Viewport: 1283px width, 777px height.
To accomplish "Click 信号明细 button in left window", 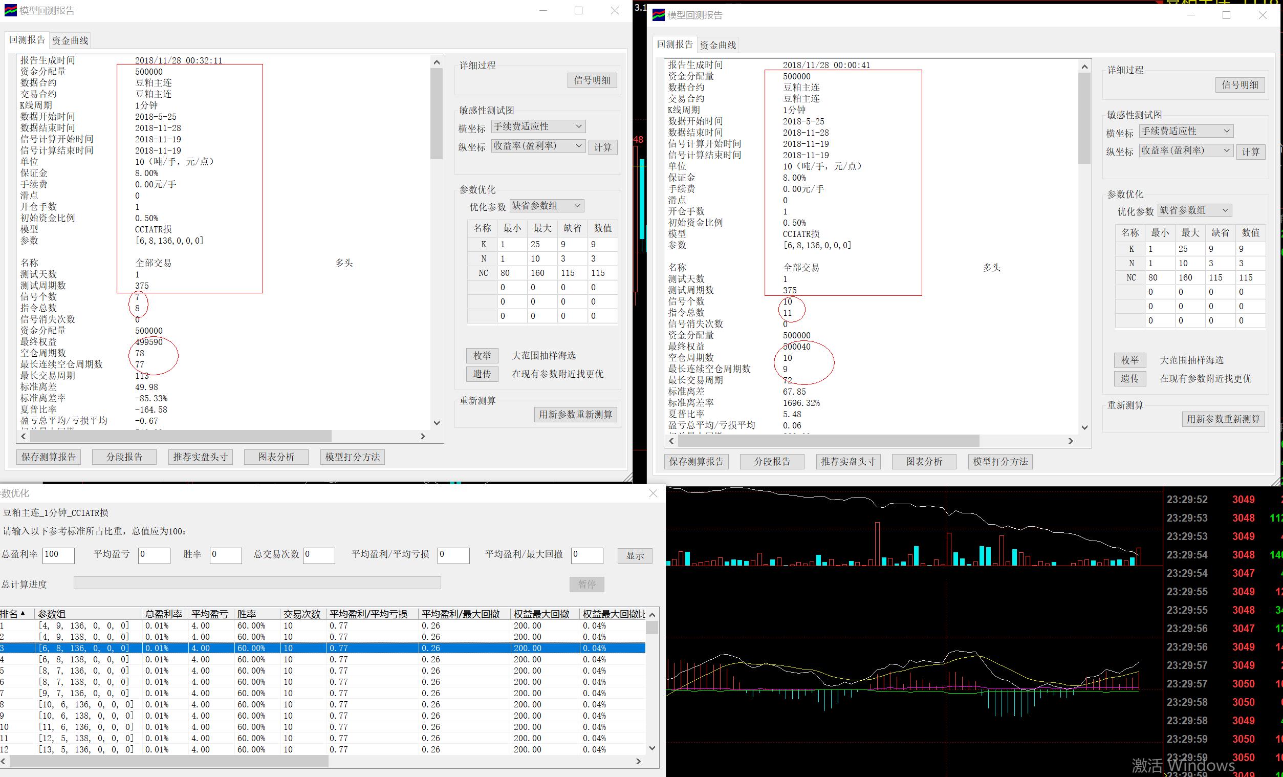I will click(592, 80).
